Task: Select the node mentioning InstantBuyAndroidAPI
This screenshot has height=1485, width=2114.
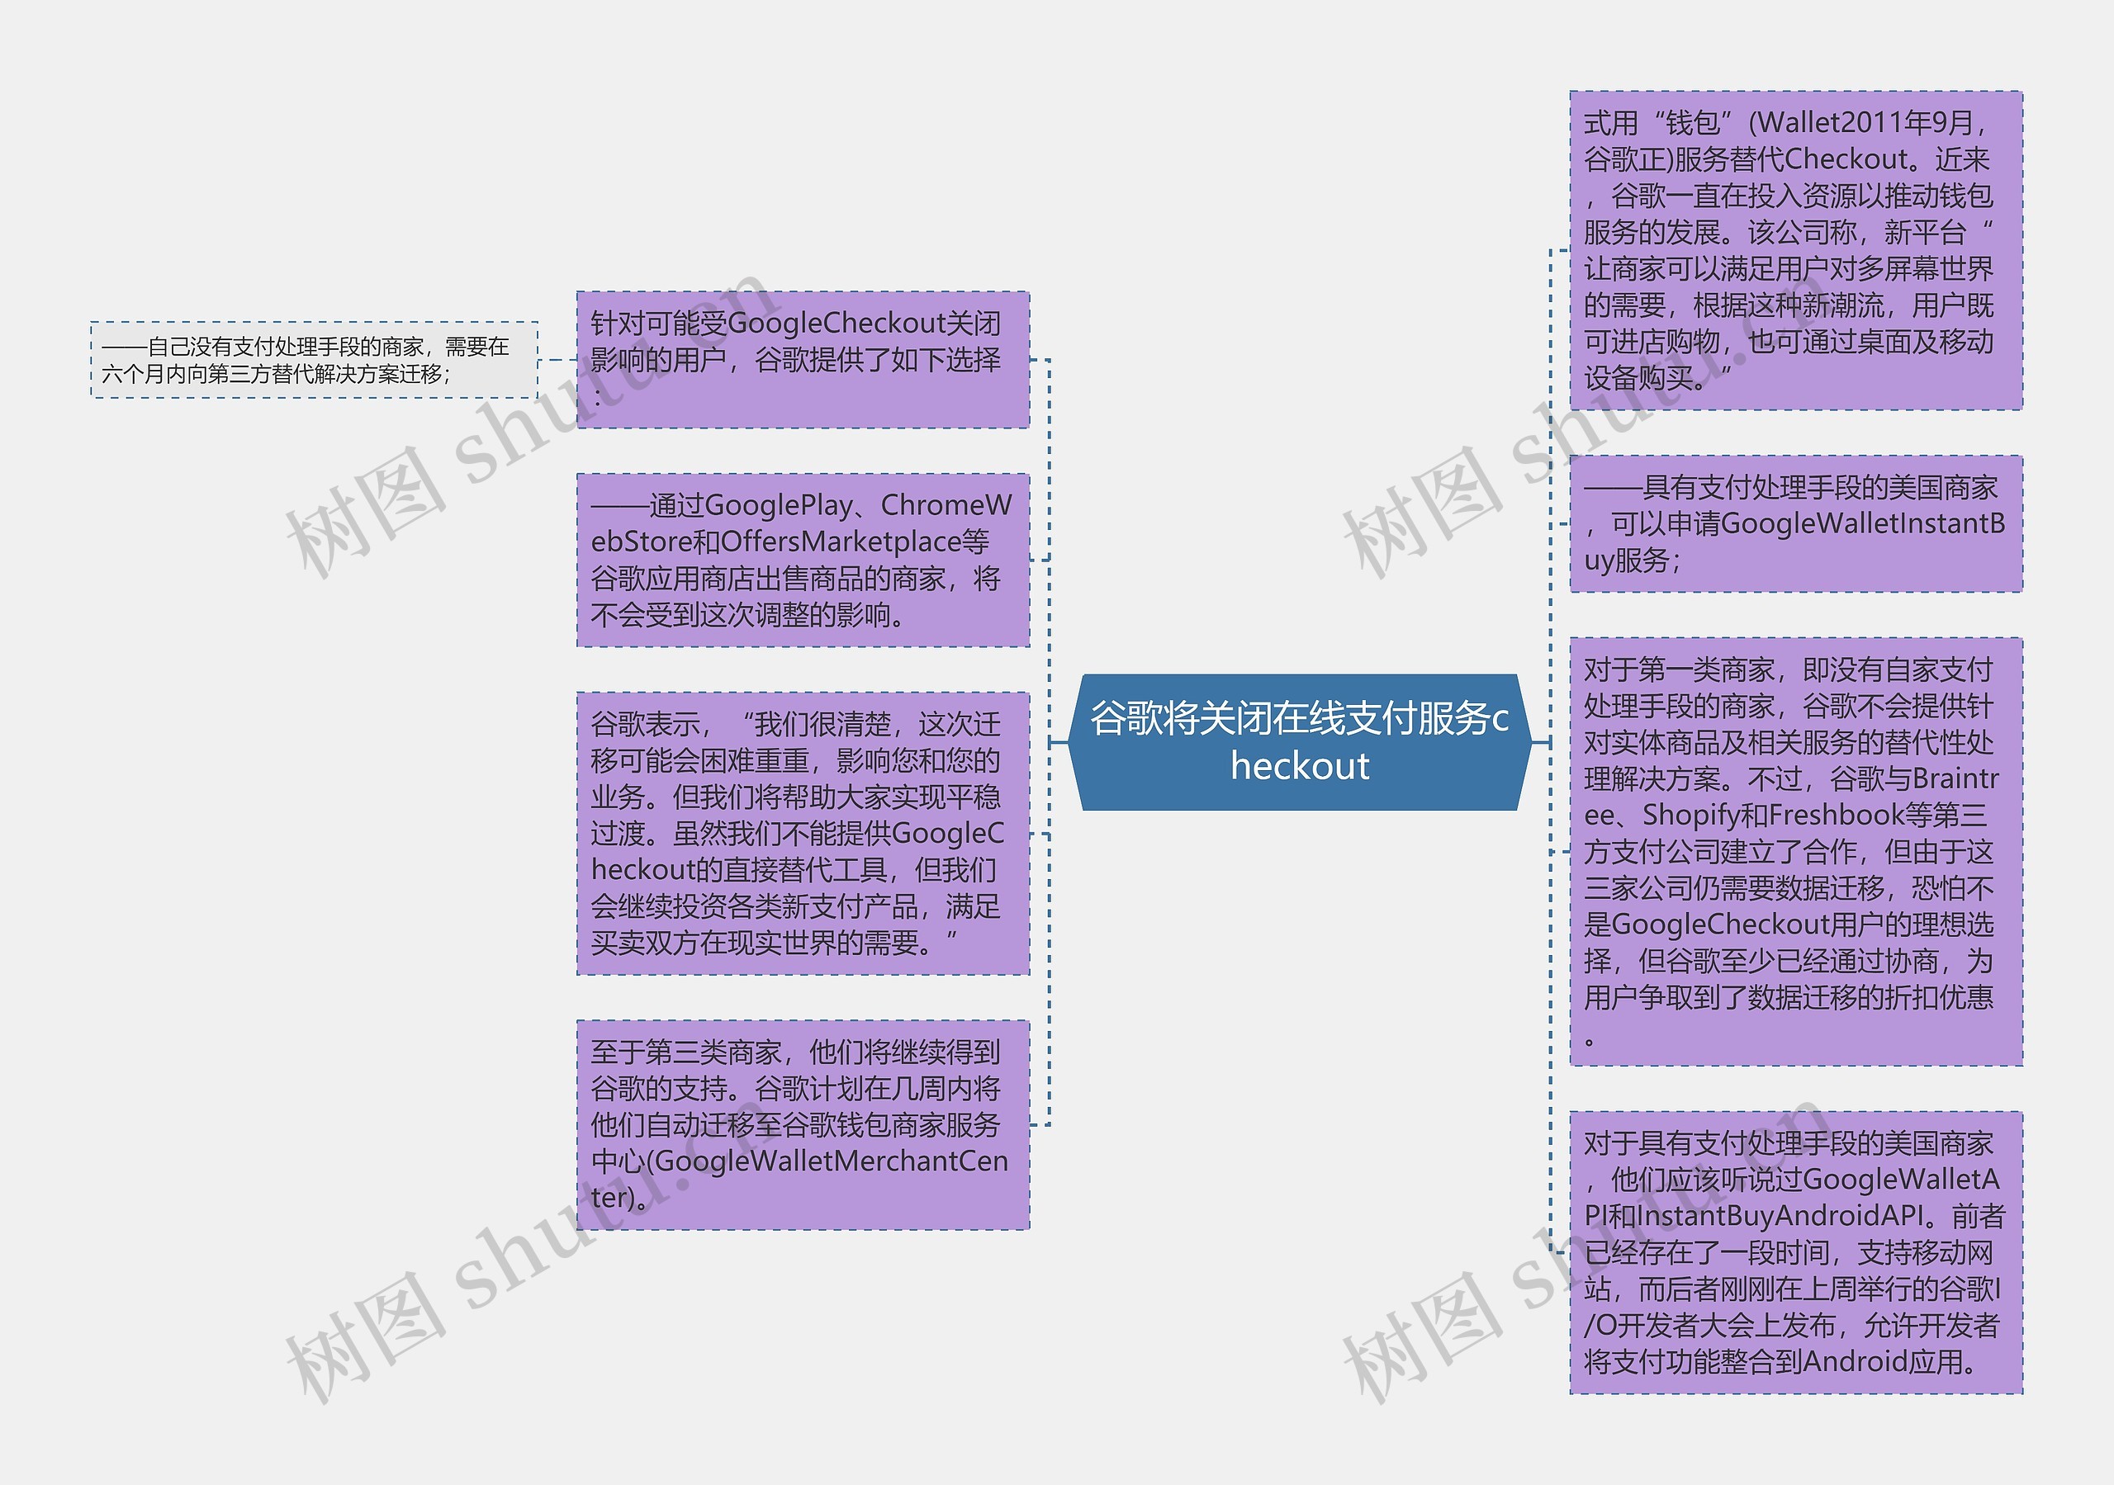Action: [x=1795, y=1252]
